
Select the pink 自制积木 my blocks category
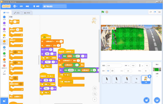4,66
